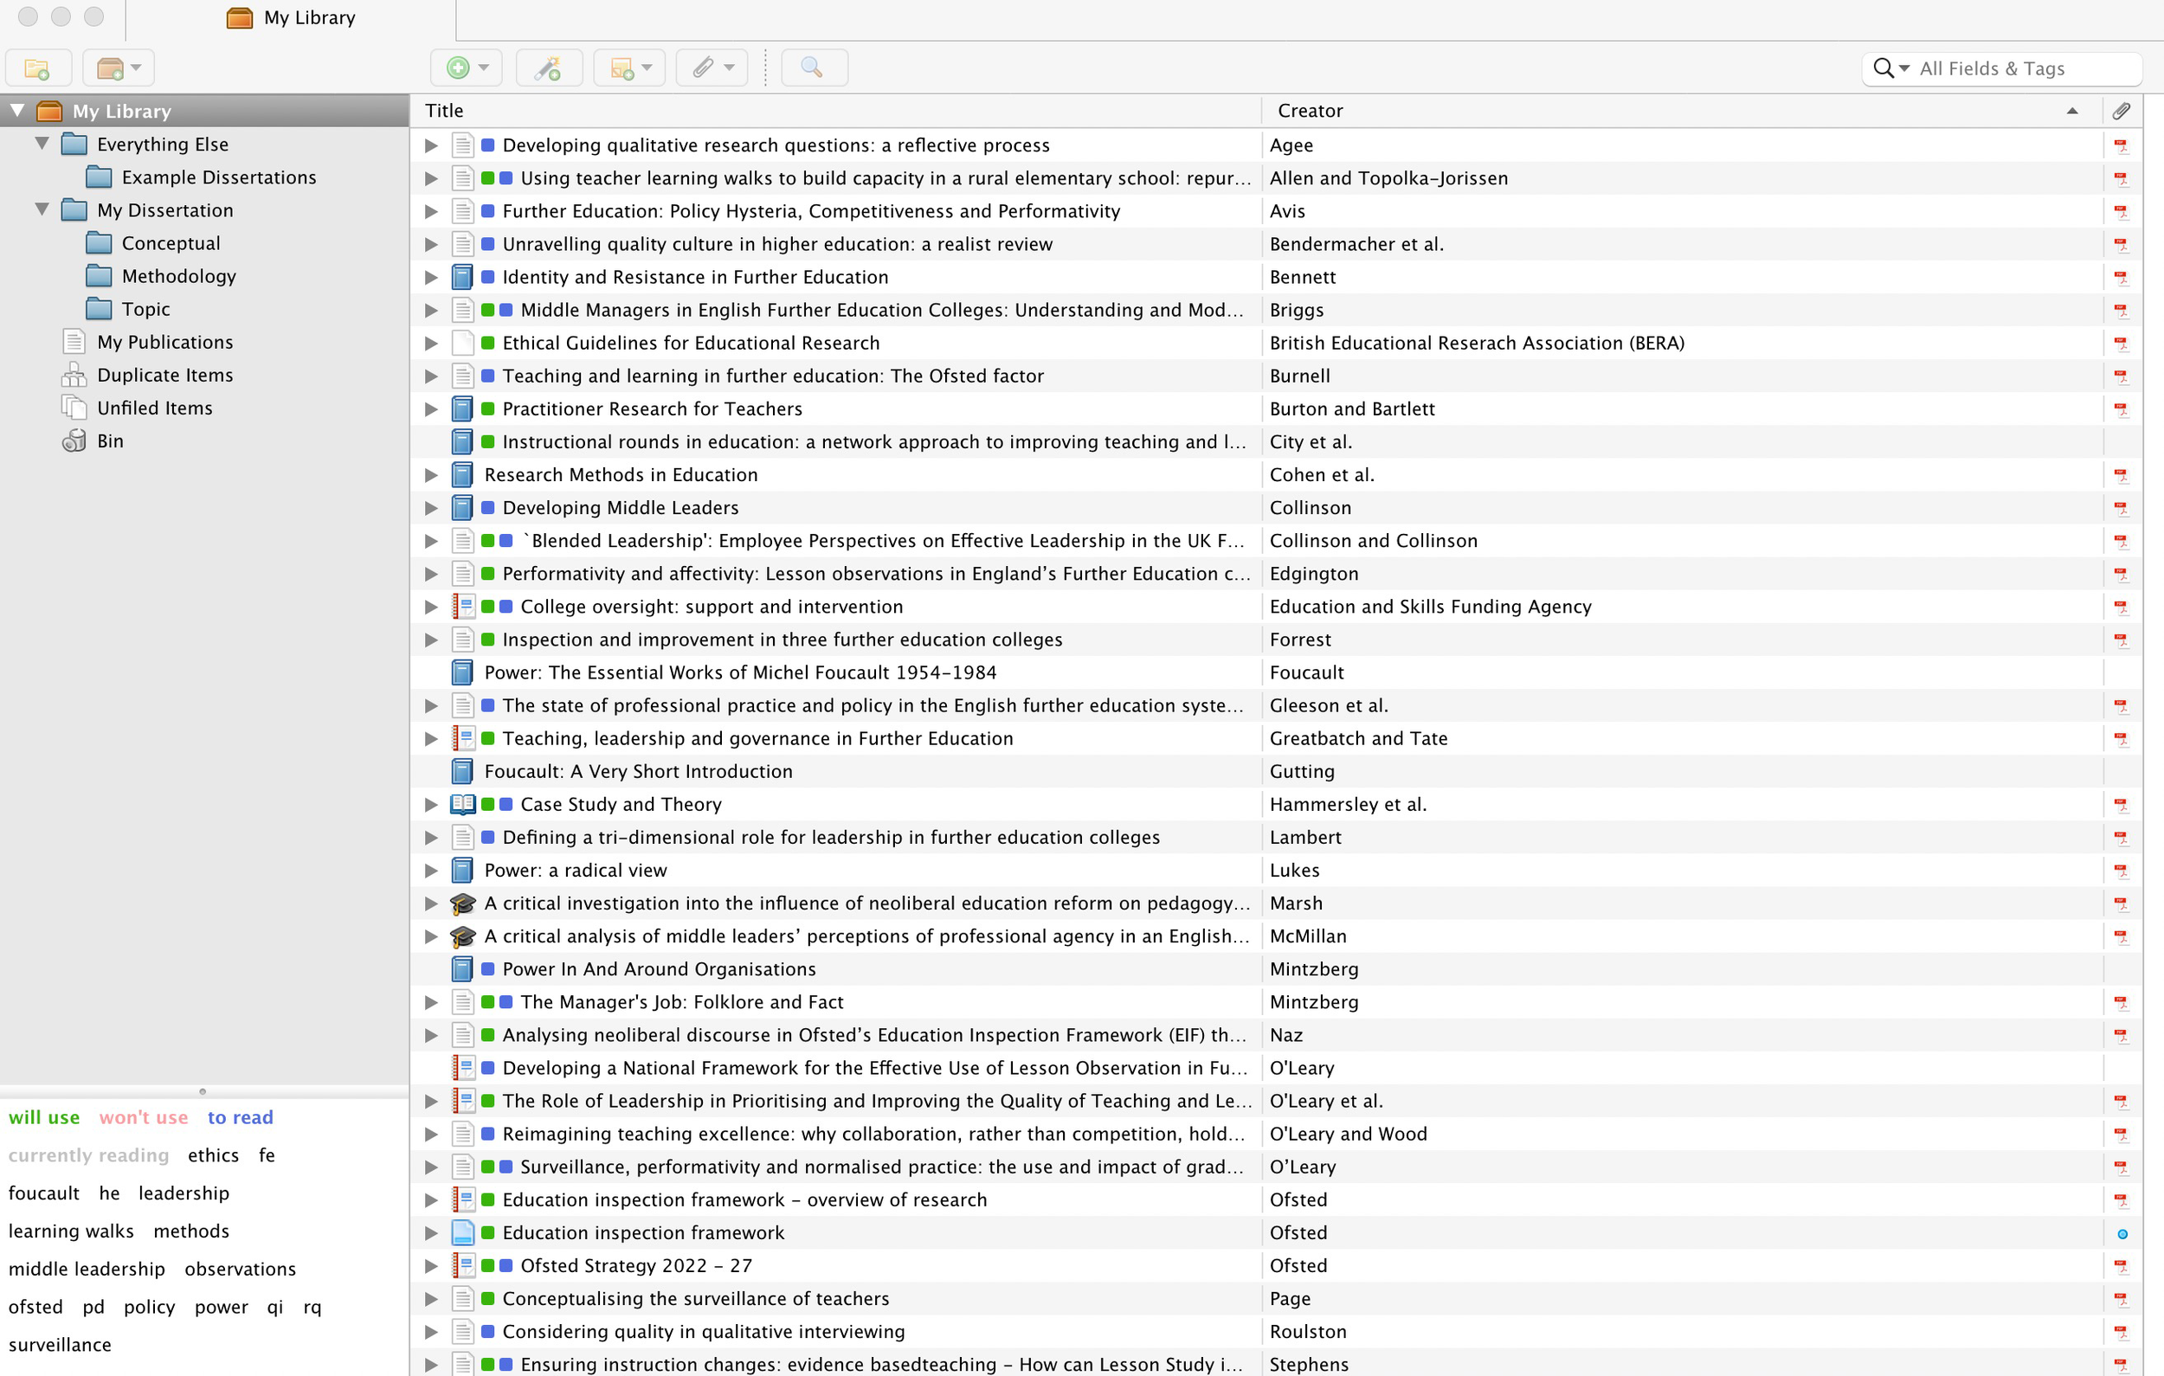The width and height of the screenshot is (2164, 1376).
Task: Click the report icon for College oversight
Action: click(462, 607)
